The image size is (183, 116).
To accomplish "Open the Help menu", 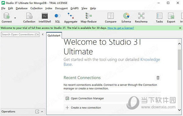I will point(93,8).
